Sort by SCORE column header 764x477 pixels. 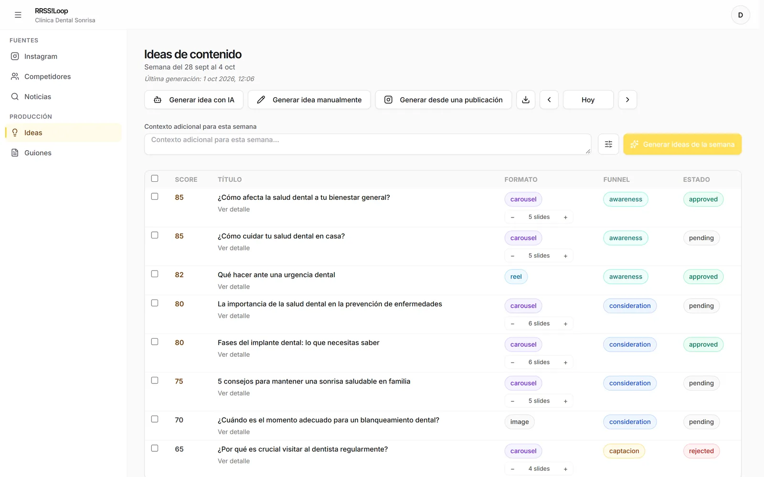tap(186, 179)
